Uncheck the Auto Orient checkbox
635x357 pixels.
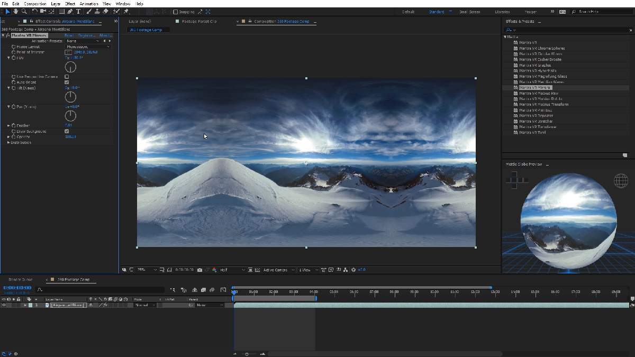[x=67, y=83]
